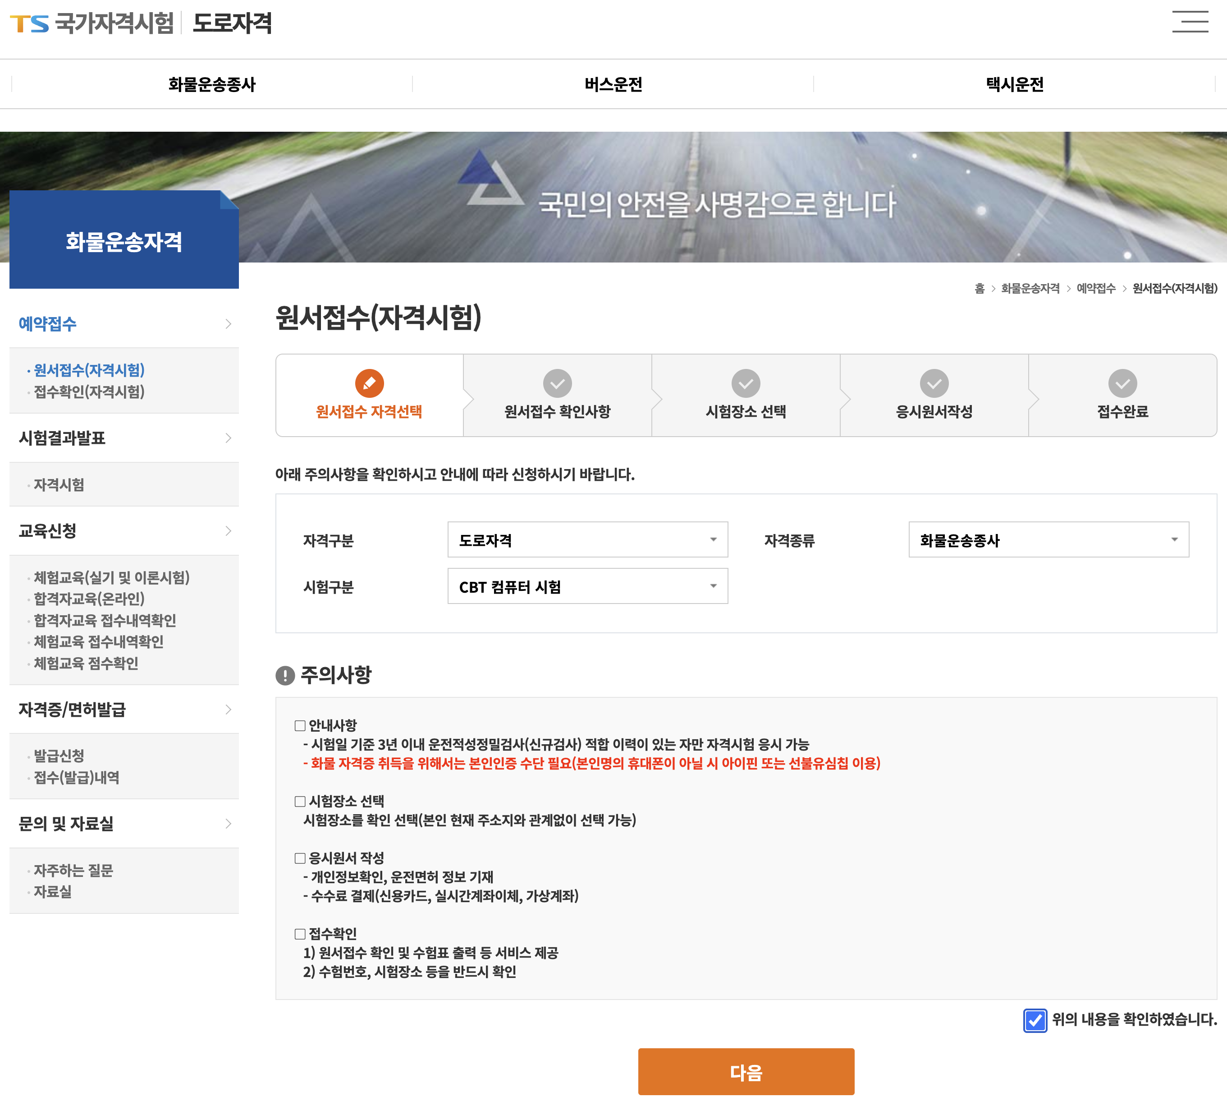
Task: Select the 택시운전 top menu
Action: click(1014, 84)
